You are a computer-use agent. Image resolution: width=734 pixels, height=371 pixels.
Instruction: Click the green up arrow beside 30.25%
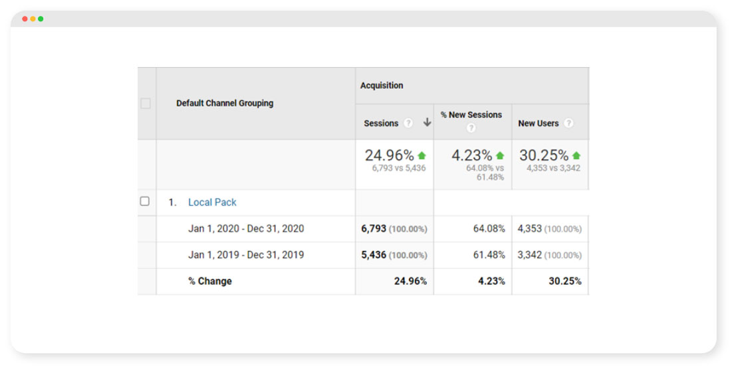point(576,155)
